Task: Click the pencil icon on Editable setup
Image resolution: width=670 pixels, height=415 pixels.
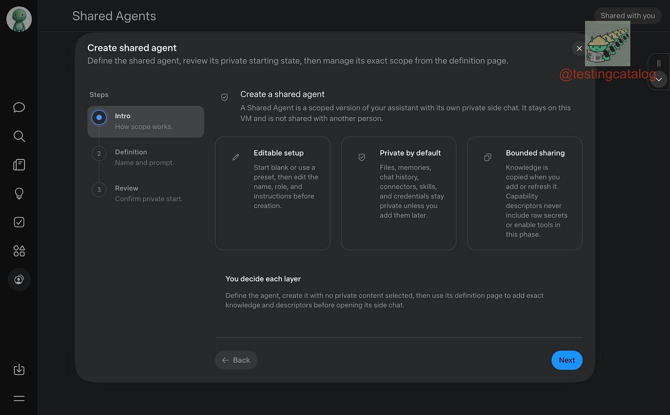Action: (236, 157)
